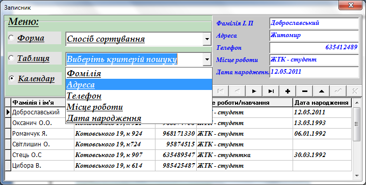
Task: Click the Телефон field with 635412489
Action: 314,47
